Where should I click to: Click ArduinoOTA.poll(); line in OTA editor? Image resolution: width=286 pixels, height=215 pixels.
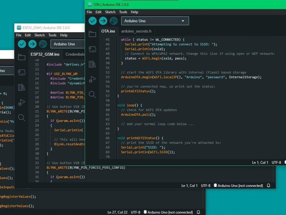[138, 114]
